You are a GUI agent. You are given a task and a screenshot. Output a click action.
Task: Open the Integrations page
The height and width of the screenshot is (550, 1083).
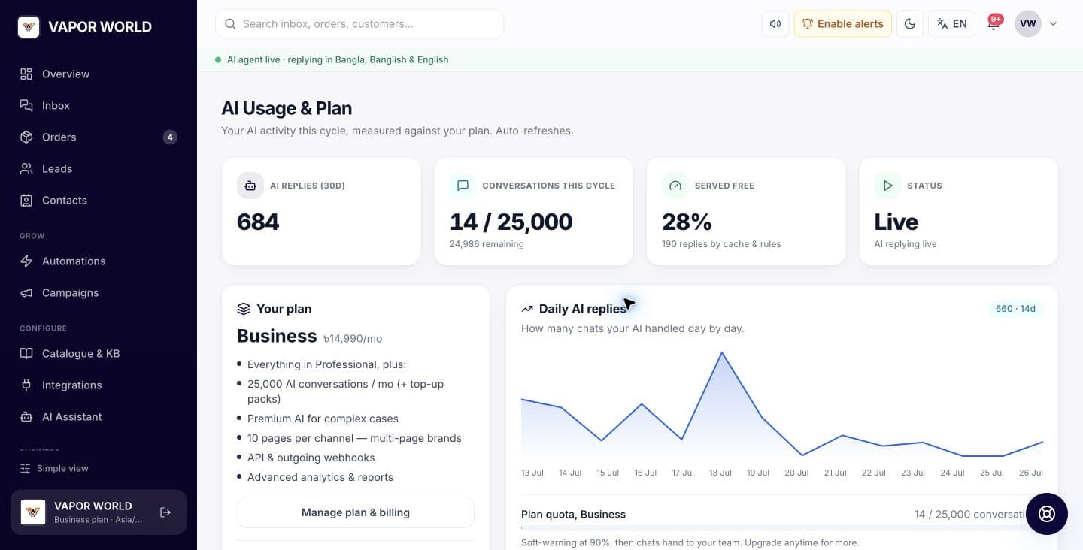click(x=99, y=385)
